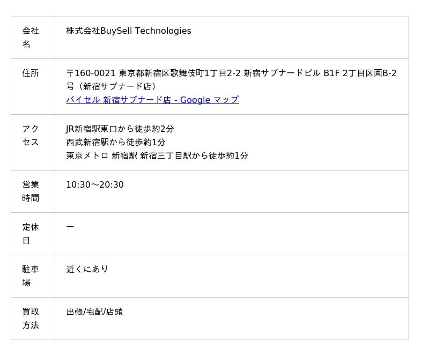Click the dash value in 定休日 row

70,227
